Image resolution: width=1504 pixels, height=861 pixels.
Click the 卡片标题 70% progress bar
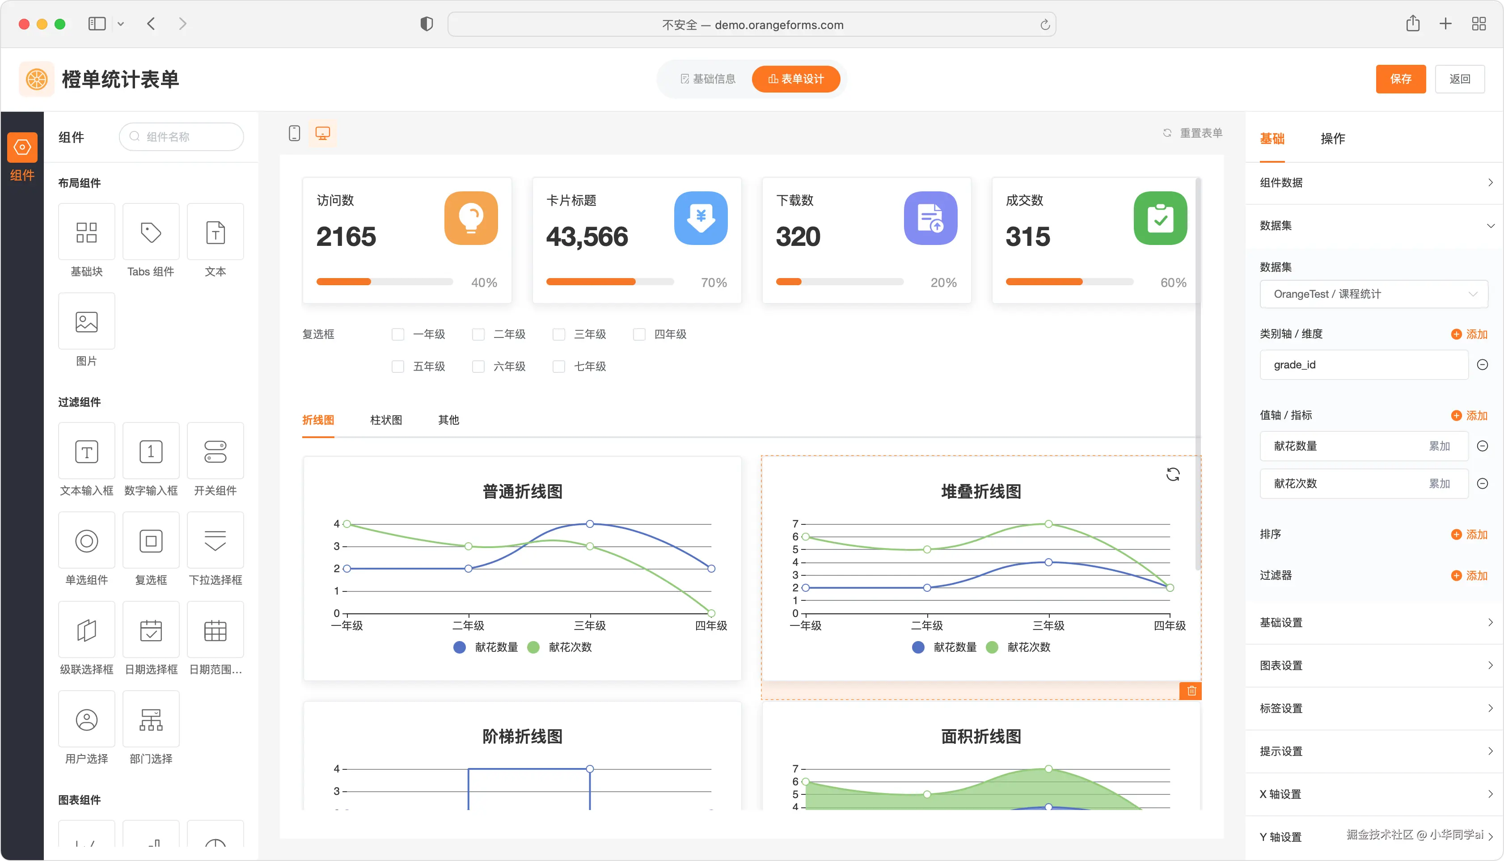point(610,282)
